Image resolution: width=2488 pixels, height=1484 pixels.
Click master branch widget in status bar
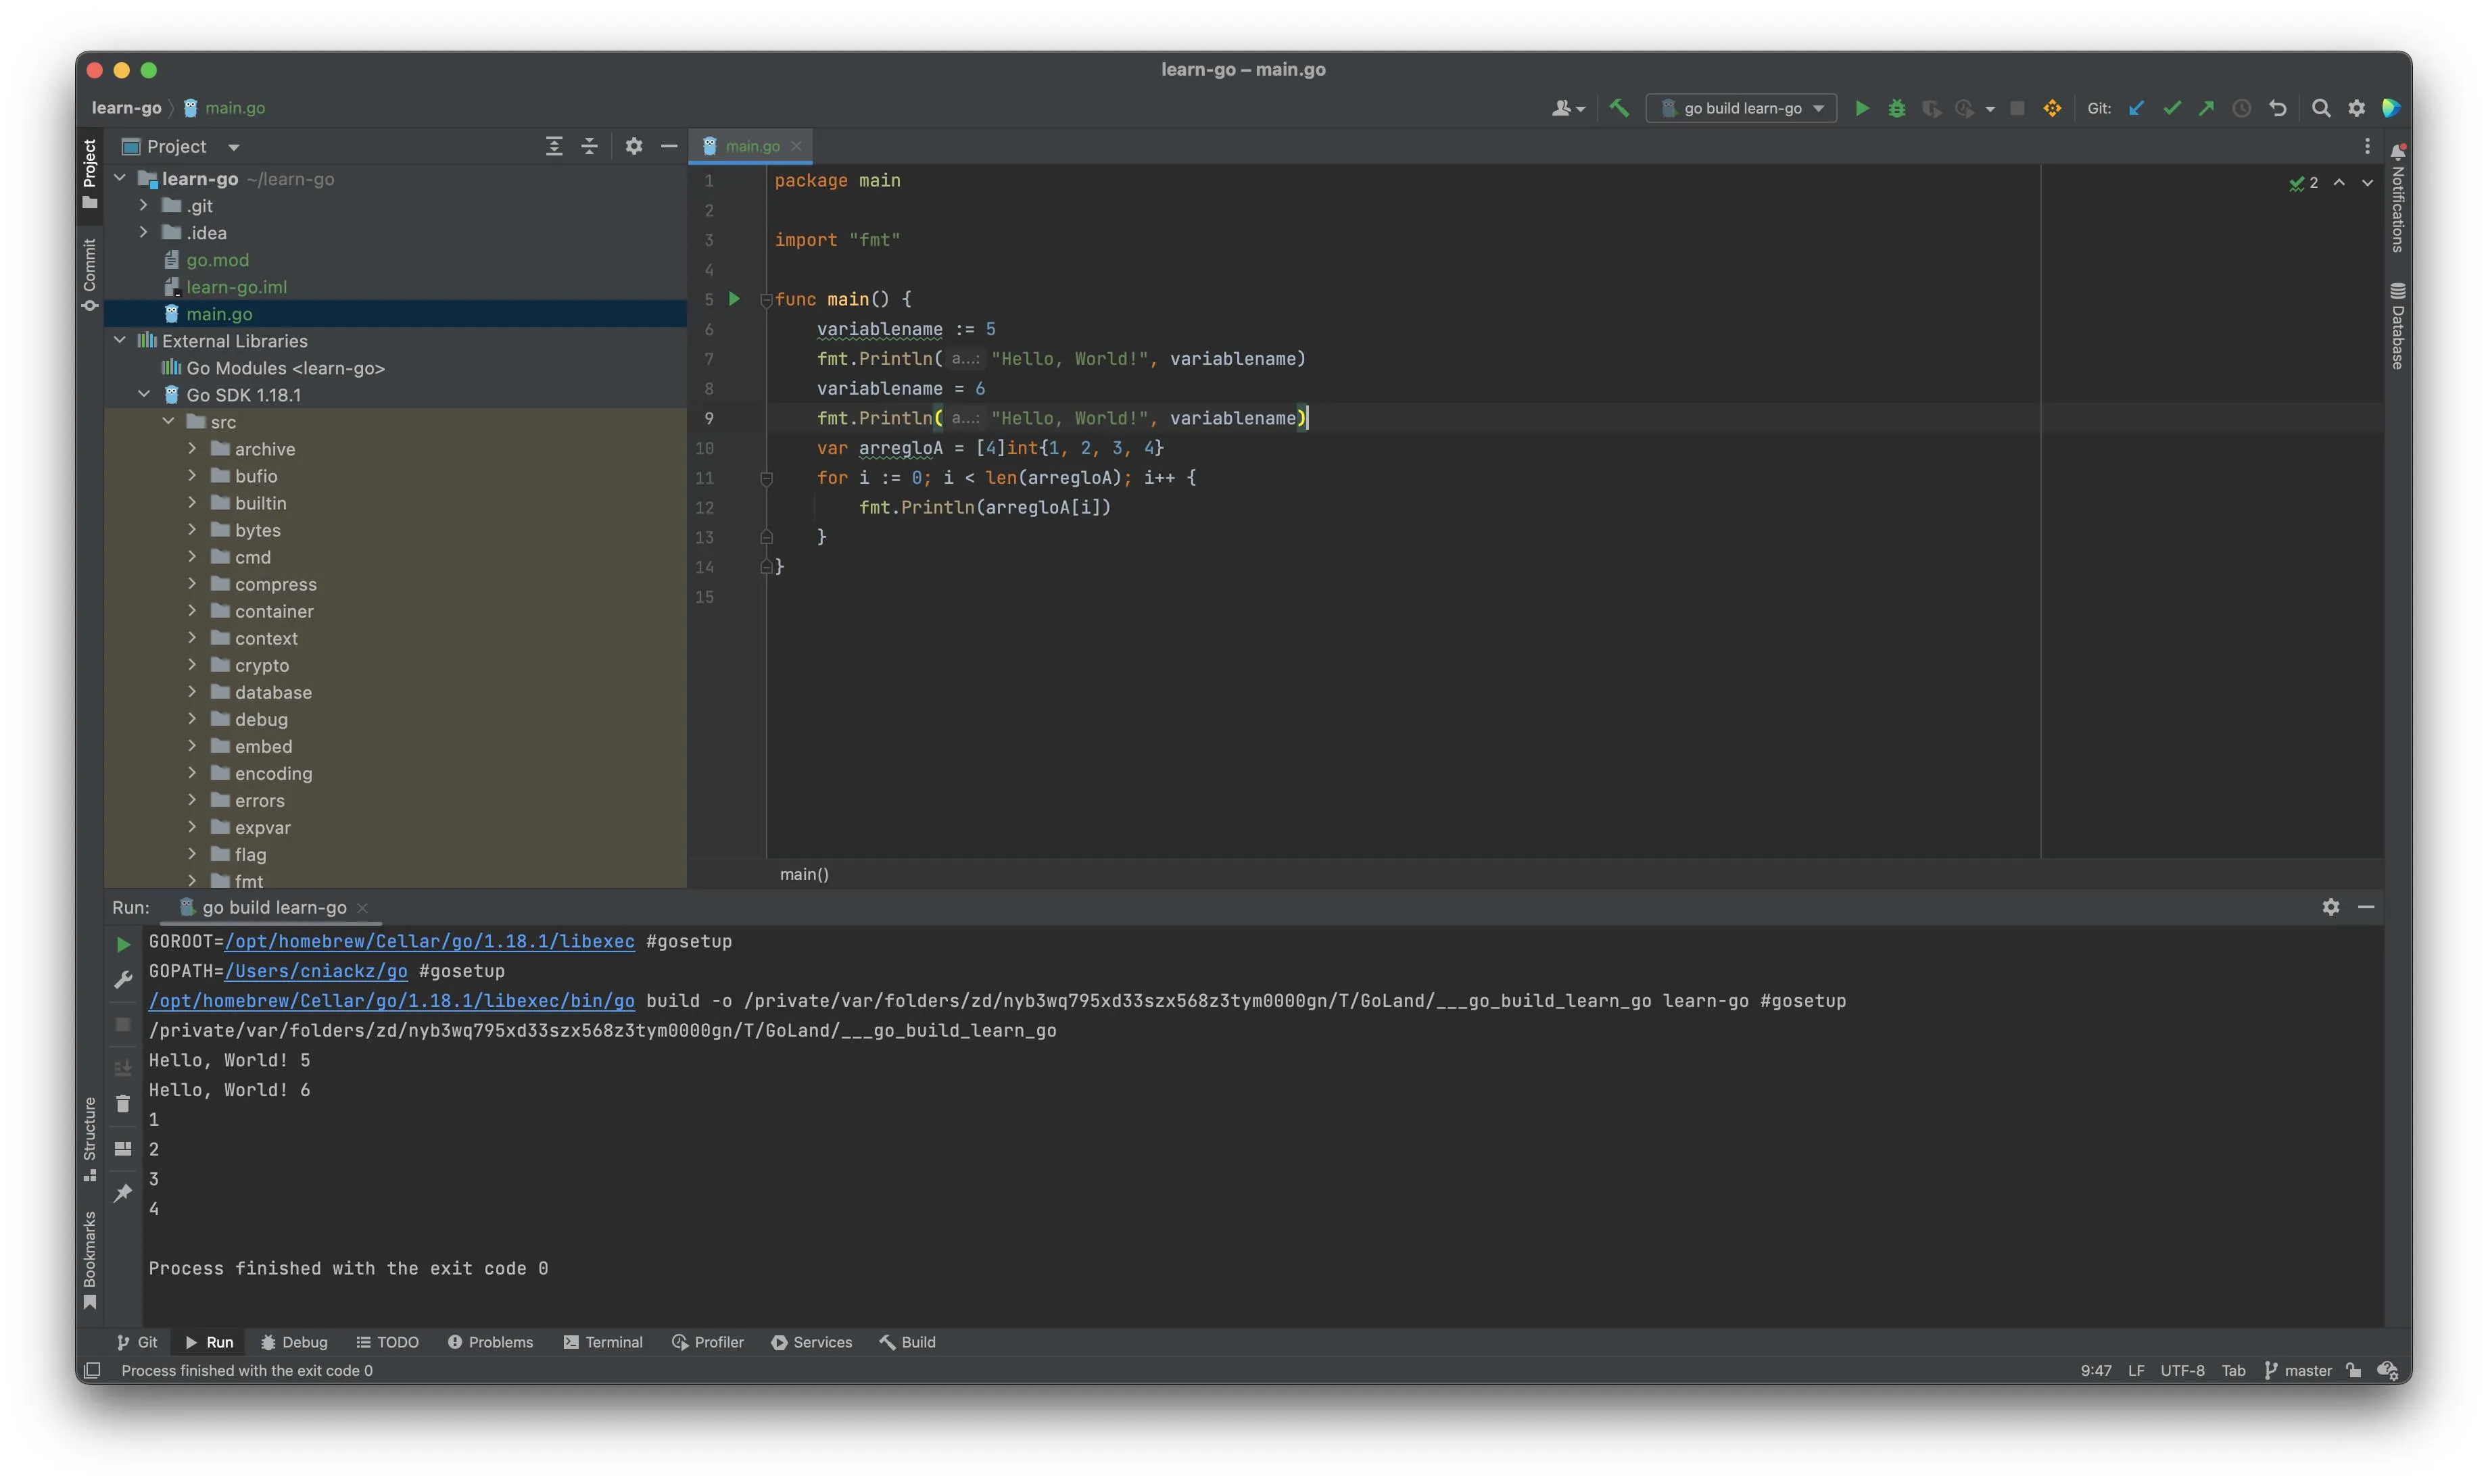(2299, 1370)
